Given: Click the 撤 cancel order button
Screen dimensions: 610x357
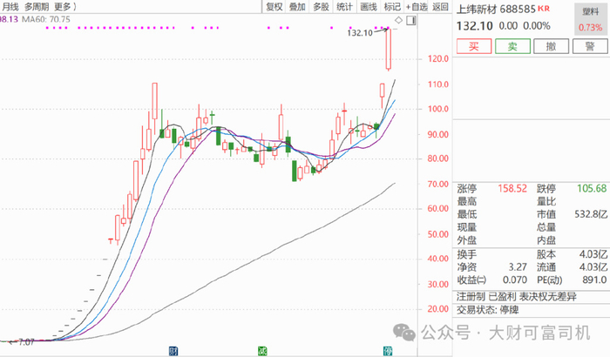Looking at the screenshot, I should coord(551,45).
